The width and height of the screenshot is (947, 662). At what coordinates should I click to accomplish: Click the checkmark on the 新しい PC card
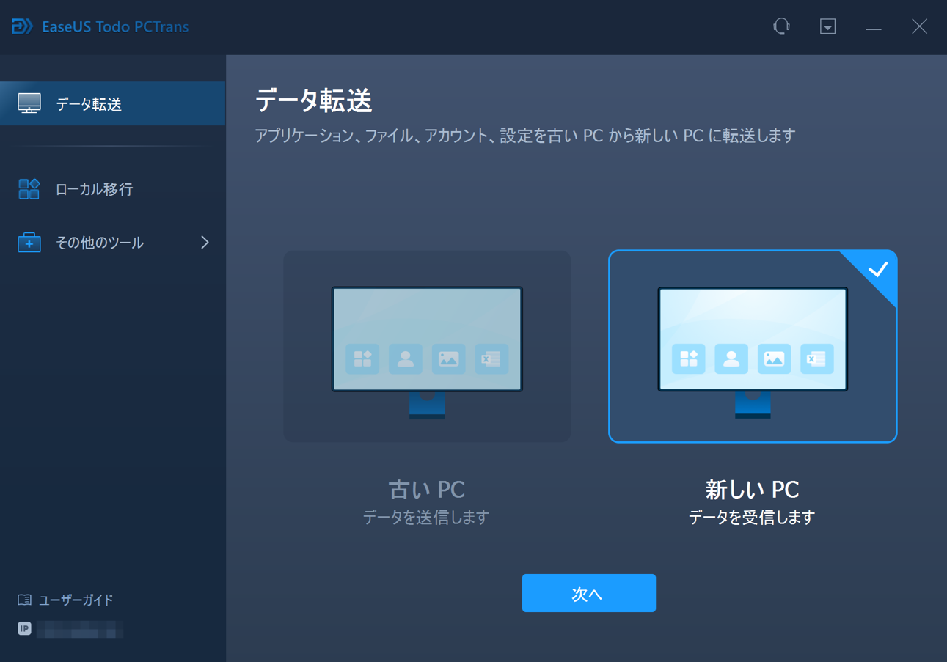pos(880,268)
